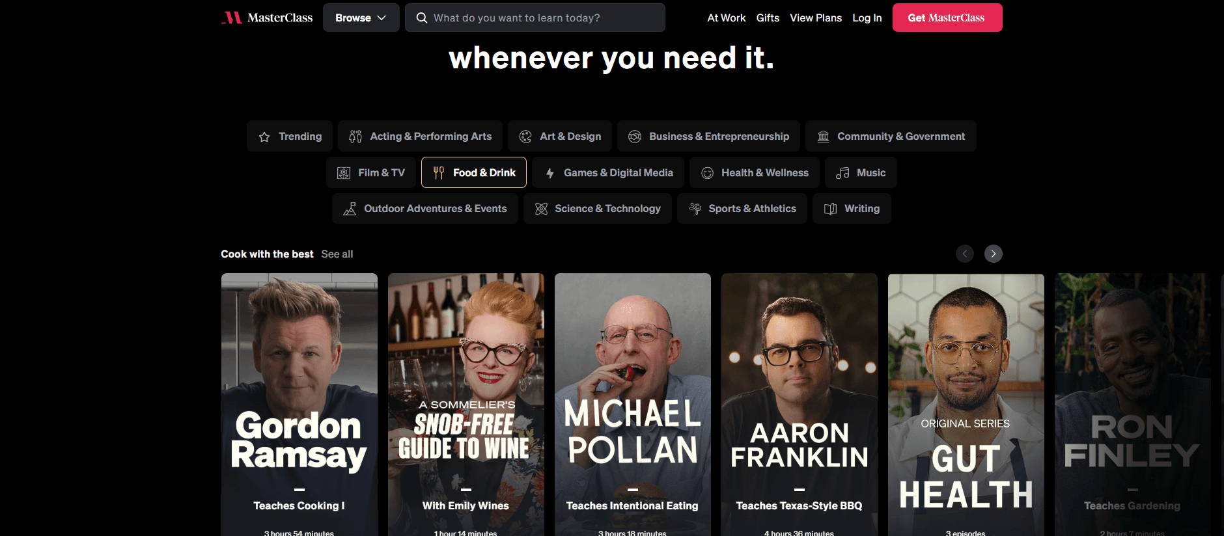This screenshot has height=536, width=1224.
Task: Select the Art & Design category
Action: coord(560,136)
